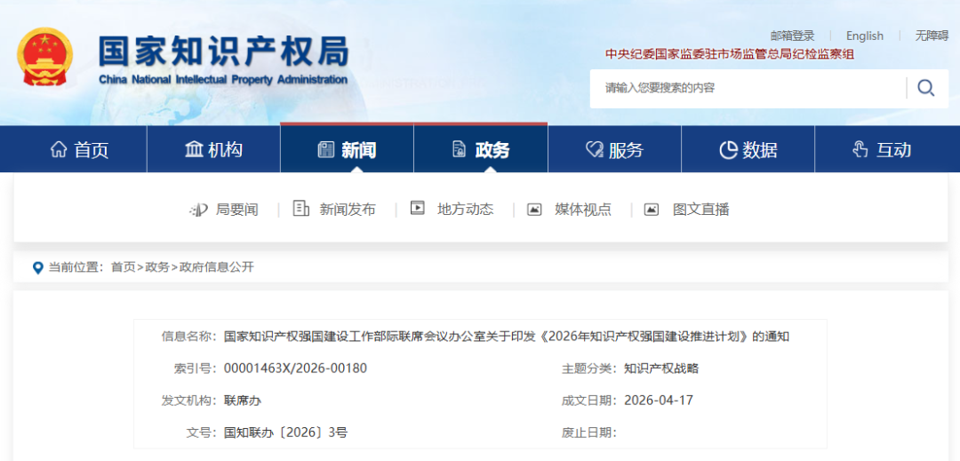Image resolution: width=960 pixels, height=461 pixels.
Task: Click 首页 in the breadcrumb
Action: pyautogui.click(x=123, y=267)
